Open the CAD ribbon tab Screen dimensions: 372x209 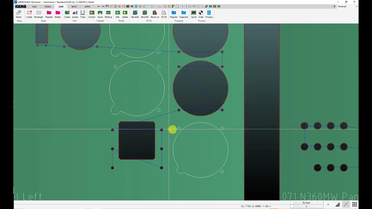click(34, 6)
